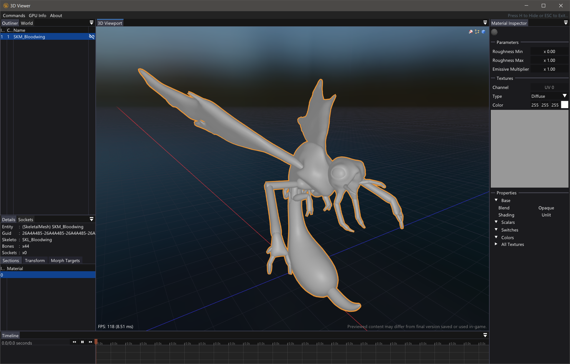Click the white color swatch
570x364 pixels.
(x=564, y=105)
